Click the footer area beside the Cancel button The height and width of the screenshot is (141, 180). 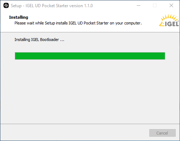pos(75,132)
